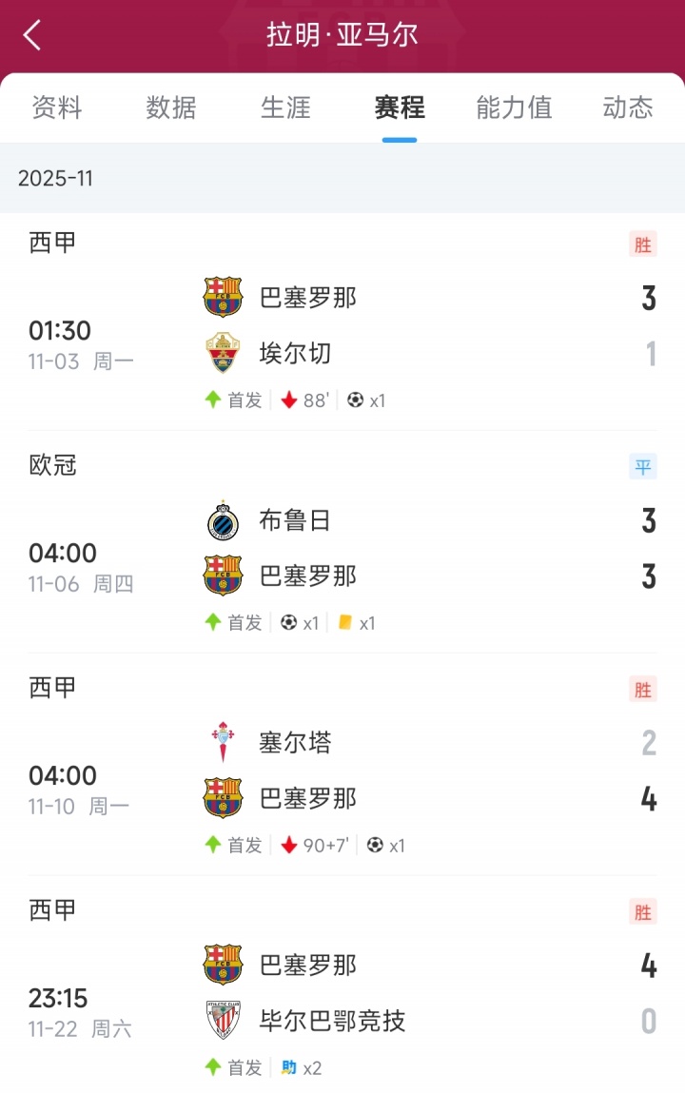685x1093 pixels.
Task: Tap the 平 result badge
Action: coord(643,467)
